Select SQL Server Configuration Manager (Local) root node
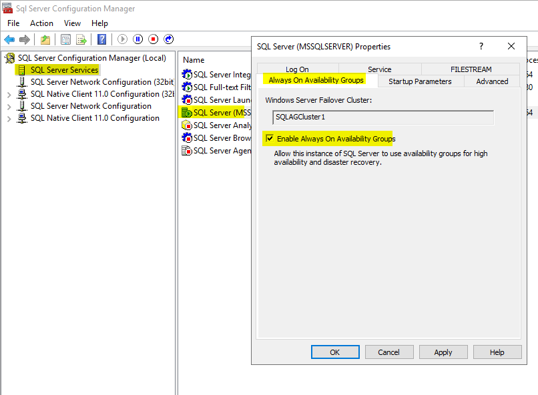538x395 pixels. pos(91,58)
